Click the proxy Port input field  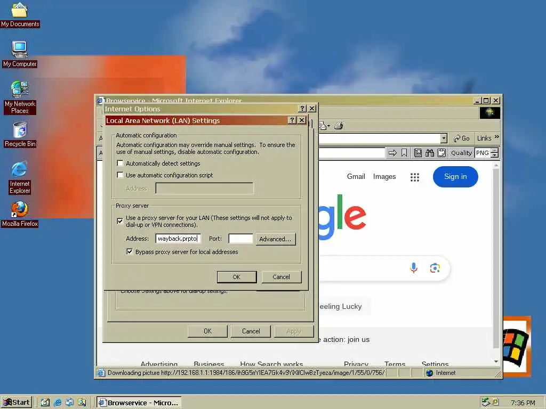(240, 239)
